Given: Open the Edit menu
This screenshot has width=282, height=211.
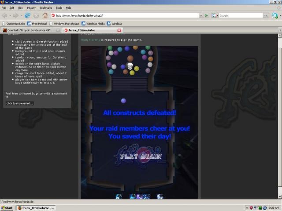Looking at the screenshot, I should tap(12, 8).
